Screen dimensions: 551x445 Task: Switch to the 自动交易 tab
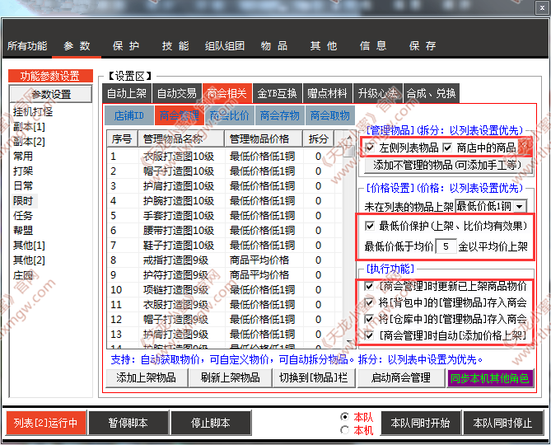pyautogui.click(x=177, y=93)
